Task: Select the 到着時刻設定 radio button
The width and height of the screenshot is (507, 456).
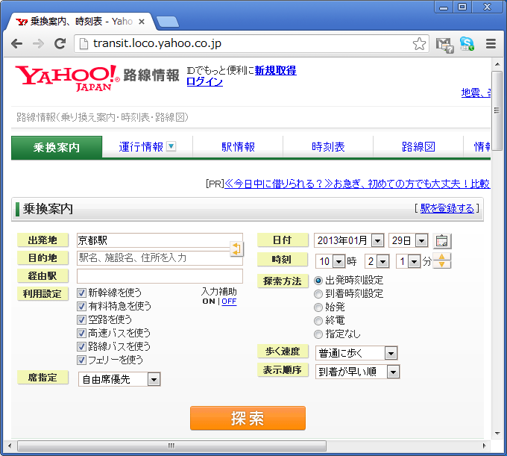Action: point(318,294)
